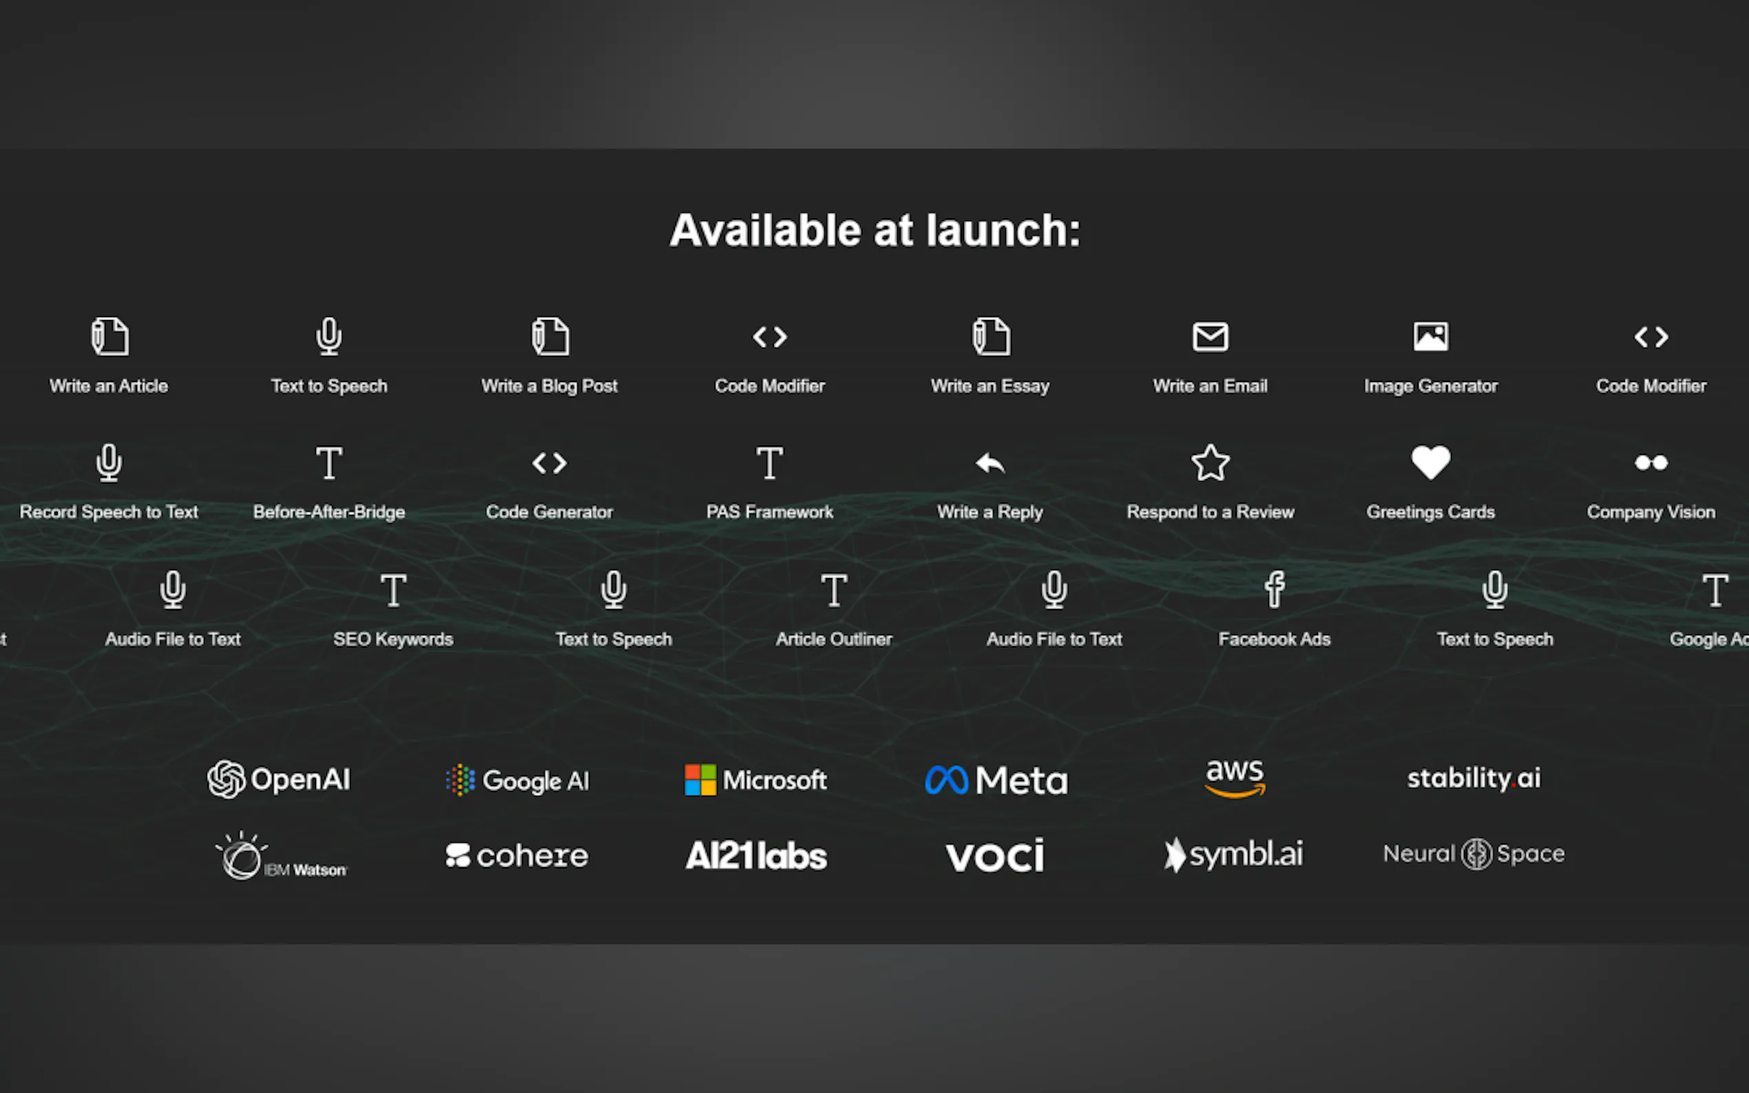Click the 'Respond to a Review' label
1749x1093 pixels.
tap(1211, 512)
